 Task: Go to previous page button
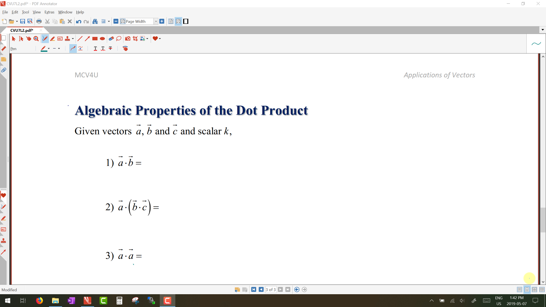261,289
